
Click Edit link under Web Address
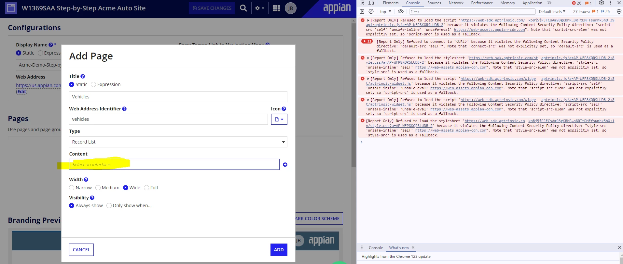point(22,92)
